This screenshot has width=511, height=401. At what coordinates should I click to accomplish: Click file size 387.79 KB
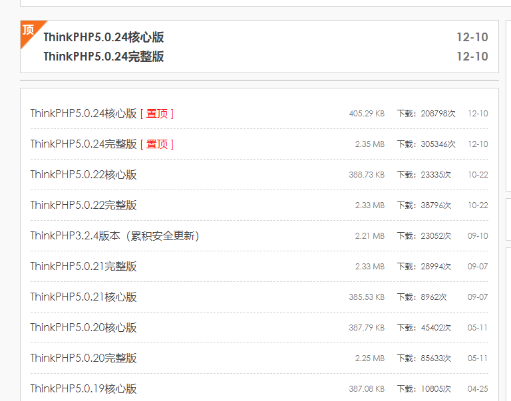click(x=367, y=328)
